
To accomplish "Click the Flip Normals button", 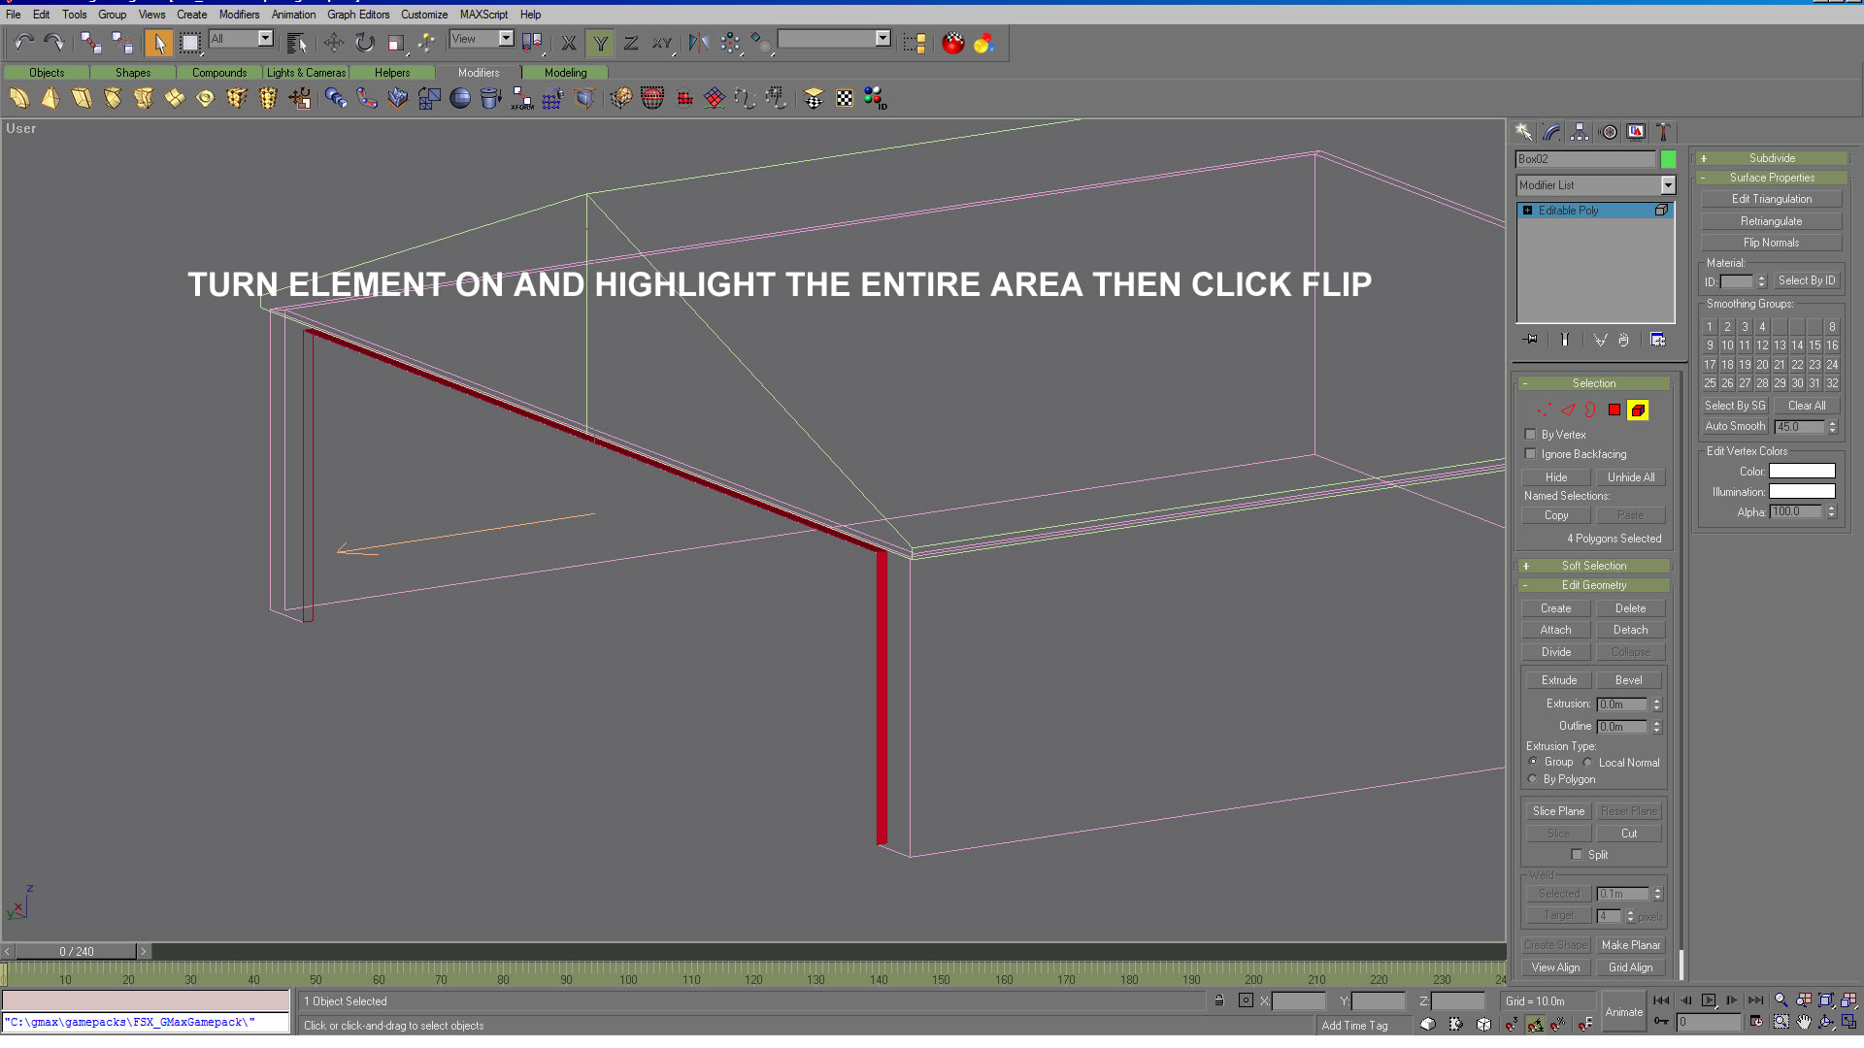I will point(1771,243).
